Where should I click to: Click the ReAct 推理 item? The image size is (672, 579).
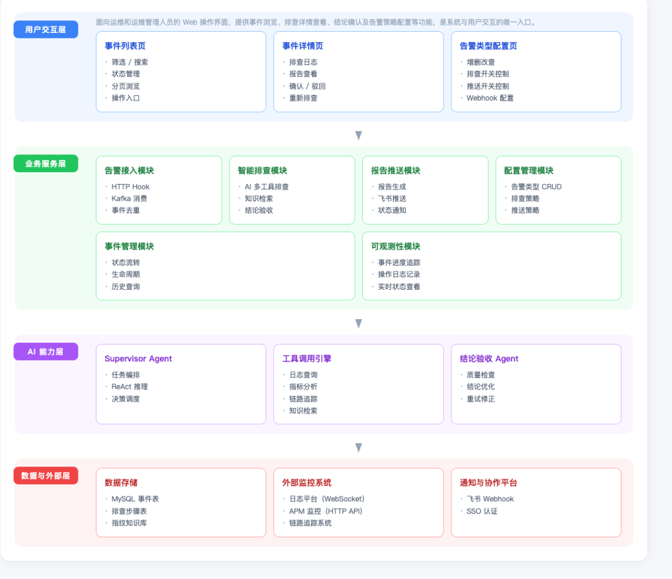pos(129,387)
